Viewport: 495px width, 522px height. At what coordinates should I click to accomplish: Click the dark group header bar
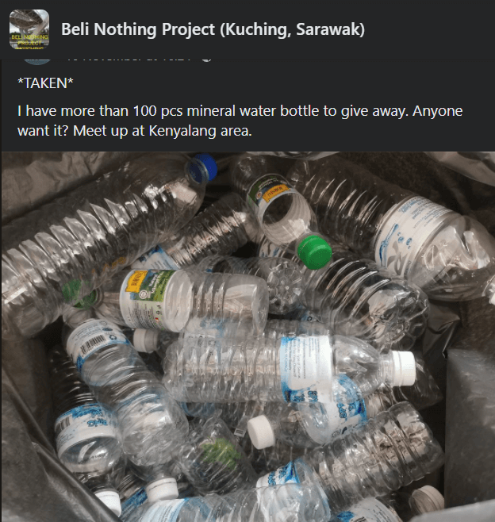tap(247, 29)
